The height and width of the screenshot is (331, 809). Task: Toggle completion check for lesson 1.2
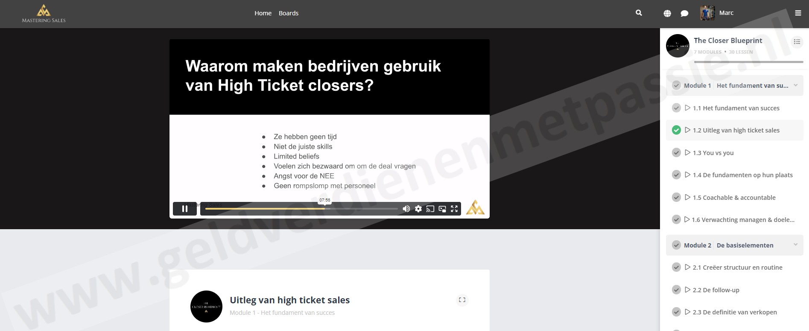(676, 130)
